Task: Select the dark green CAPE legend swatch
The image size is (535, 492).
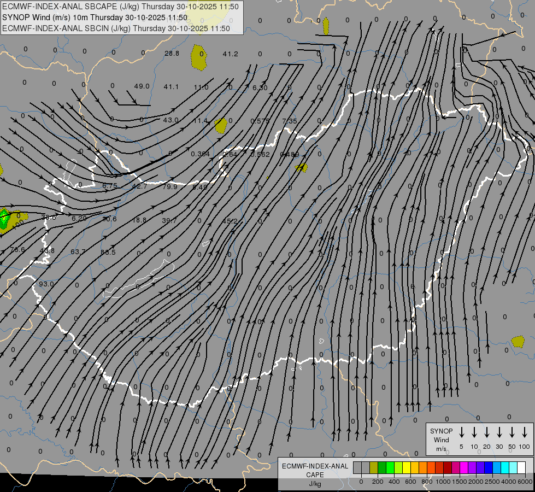Action: pos(382,468)
